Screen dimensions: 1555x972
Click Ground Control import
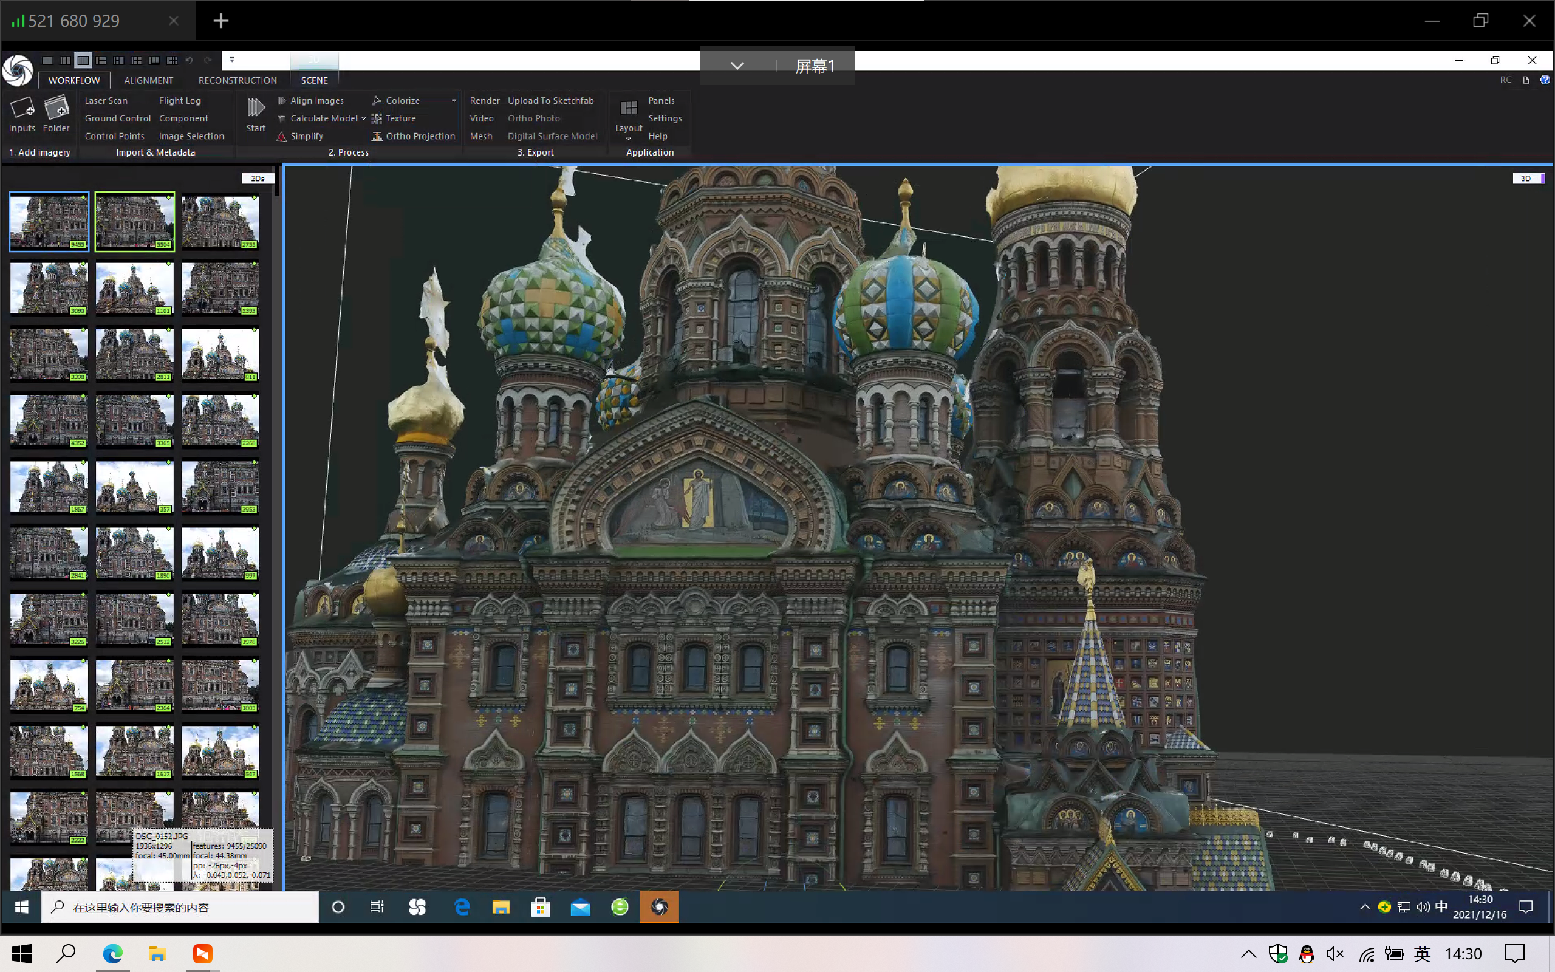(118, 118)
